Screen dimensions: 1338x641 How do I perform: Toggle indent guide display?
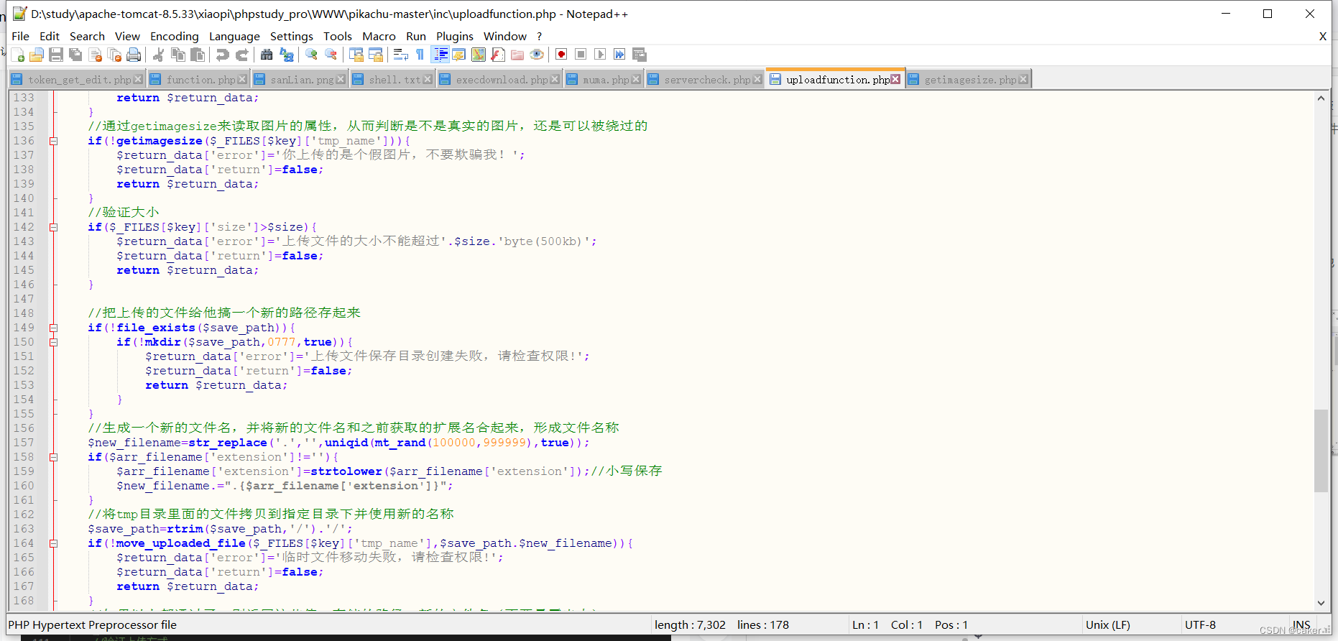point(440,55)
